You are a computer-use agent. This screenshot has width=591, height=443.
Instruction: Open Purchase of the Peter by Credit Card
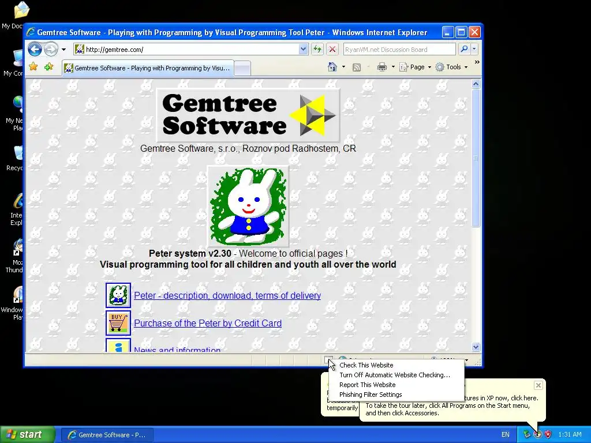(x=208, y=323)
